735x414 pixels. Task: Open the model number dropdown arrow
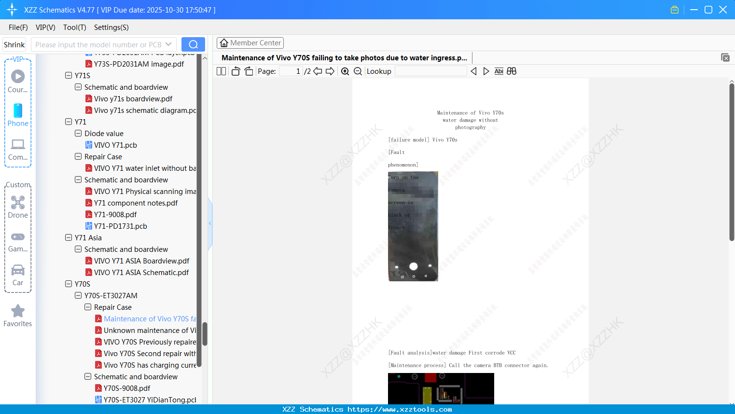[168, 44]
